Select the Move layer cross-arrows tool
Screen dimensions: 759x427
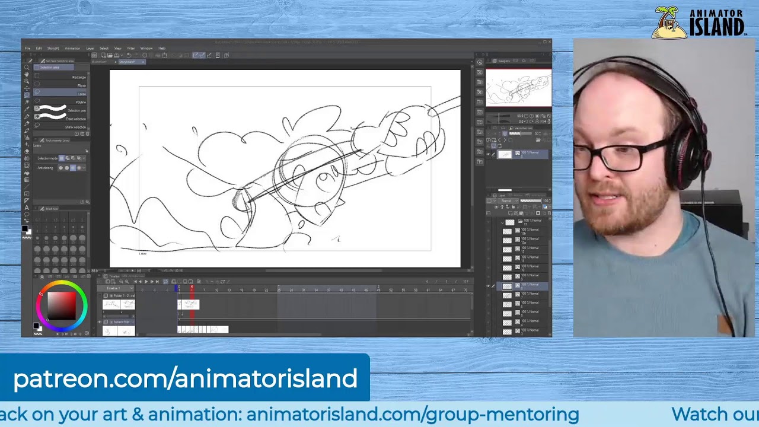coord(27,88)
